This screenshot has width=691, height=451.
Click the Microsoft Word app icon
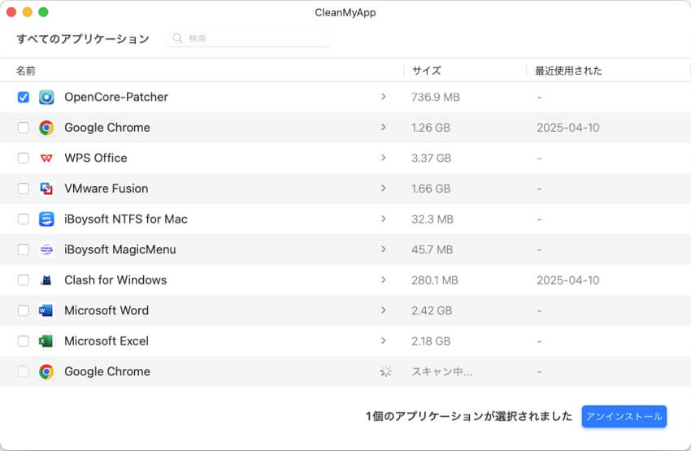[46, 310]
